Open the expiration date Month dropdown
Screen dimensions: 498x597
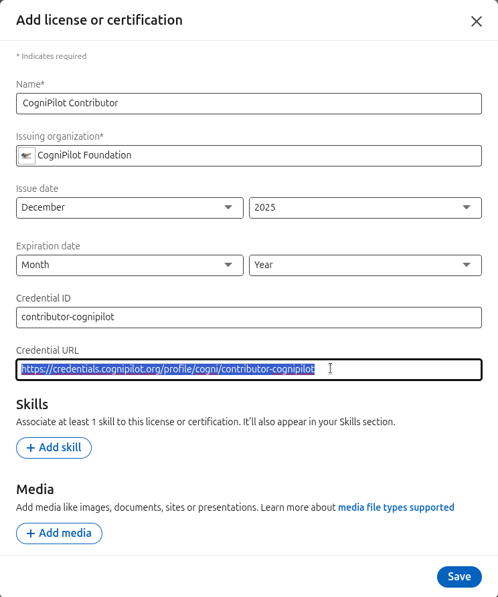point(129,265)
